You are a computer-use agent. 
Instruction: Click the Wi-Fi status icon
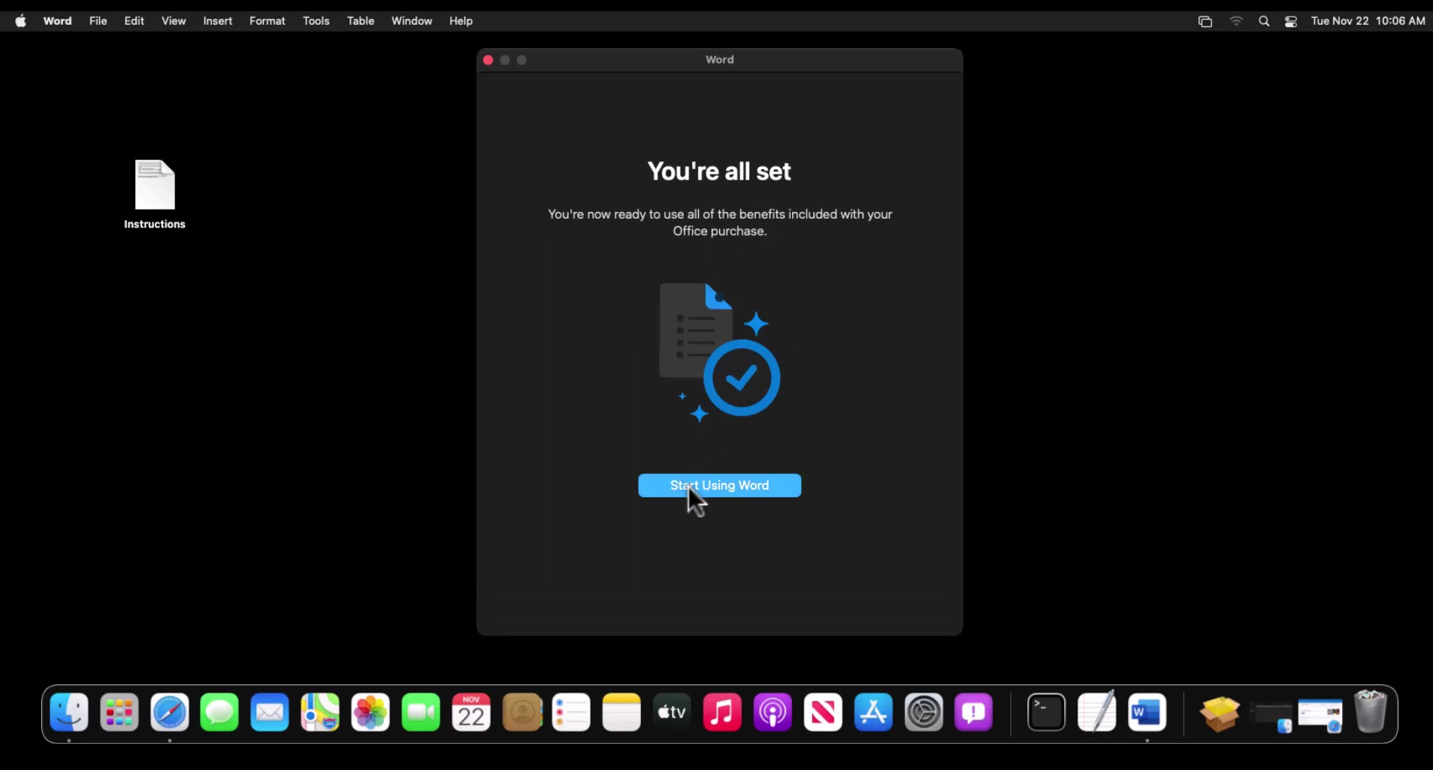(x=1236, y=21)
